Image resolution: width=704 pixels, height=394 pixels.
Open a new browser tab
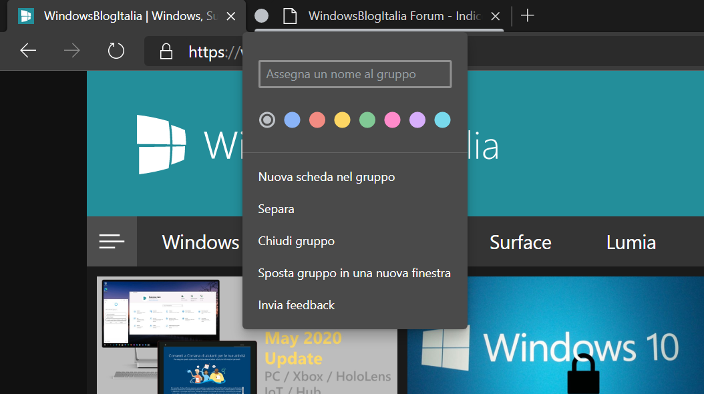tap(527, 16)
